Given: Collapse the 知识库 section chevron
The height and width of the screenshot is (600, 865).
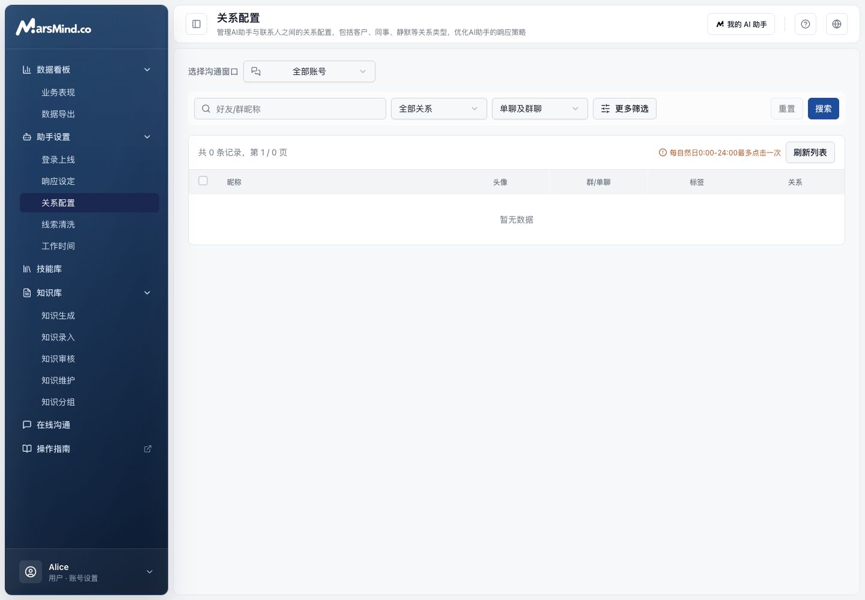Looking at the screenshot, I should click(147, 293).
